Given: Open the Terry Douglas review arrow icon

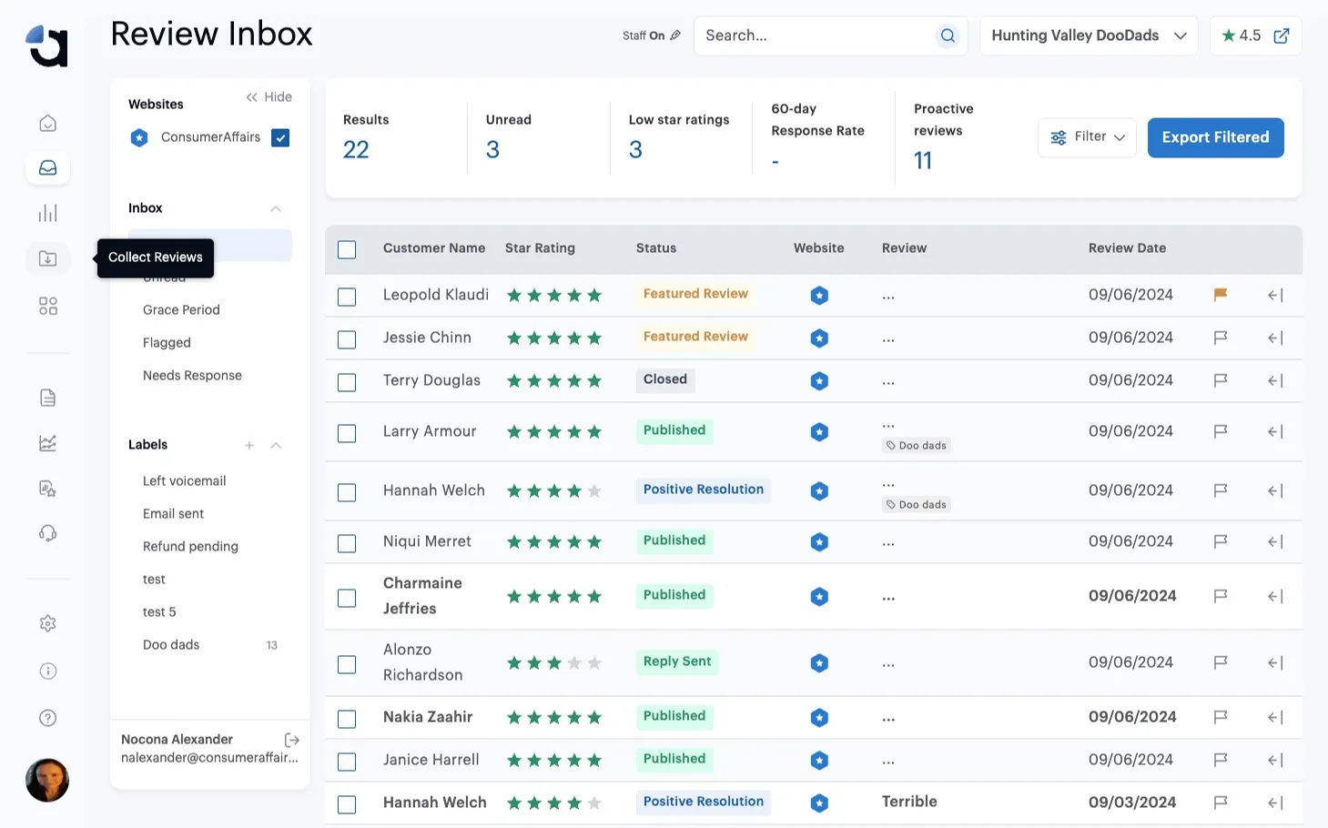Looking at the screenshot, I should click(x=1275, y=380).
